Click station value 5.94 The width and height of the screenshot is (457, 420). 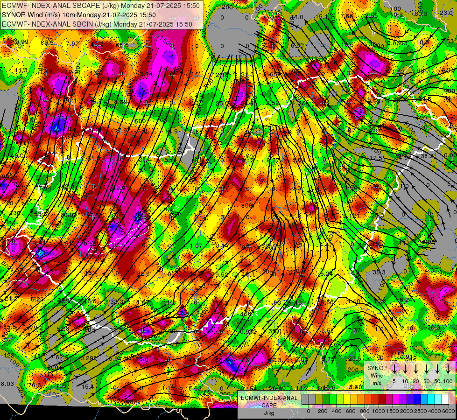(x=115, y=358)
